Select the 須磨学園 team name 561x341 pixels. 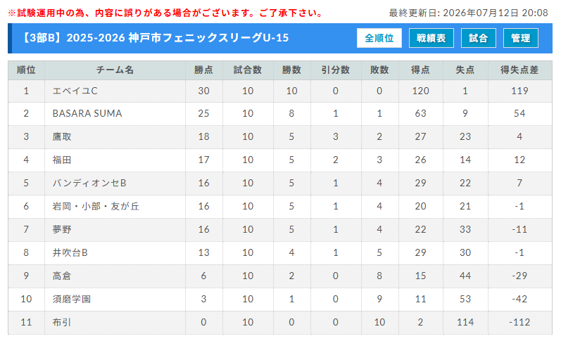click(72, 300)
